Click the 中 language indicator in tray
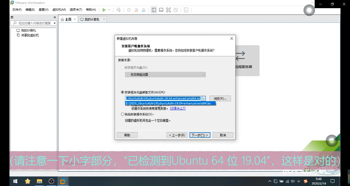Screen dimensions: 350x186 pyautogui.click(x=299, y=181)
